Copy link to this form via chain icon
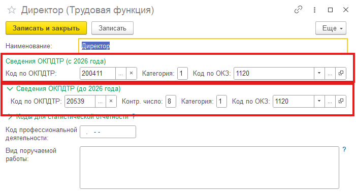Image resolution: width=356 pixels, height=193 pixels. [298, 10]
